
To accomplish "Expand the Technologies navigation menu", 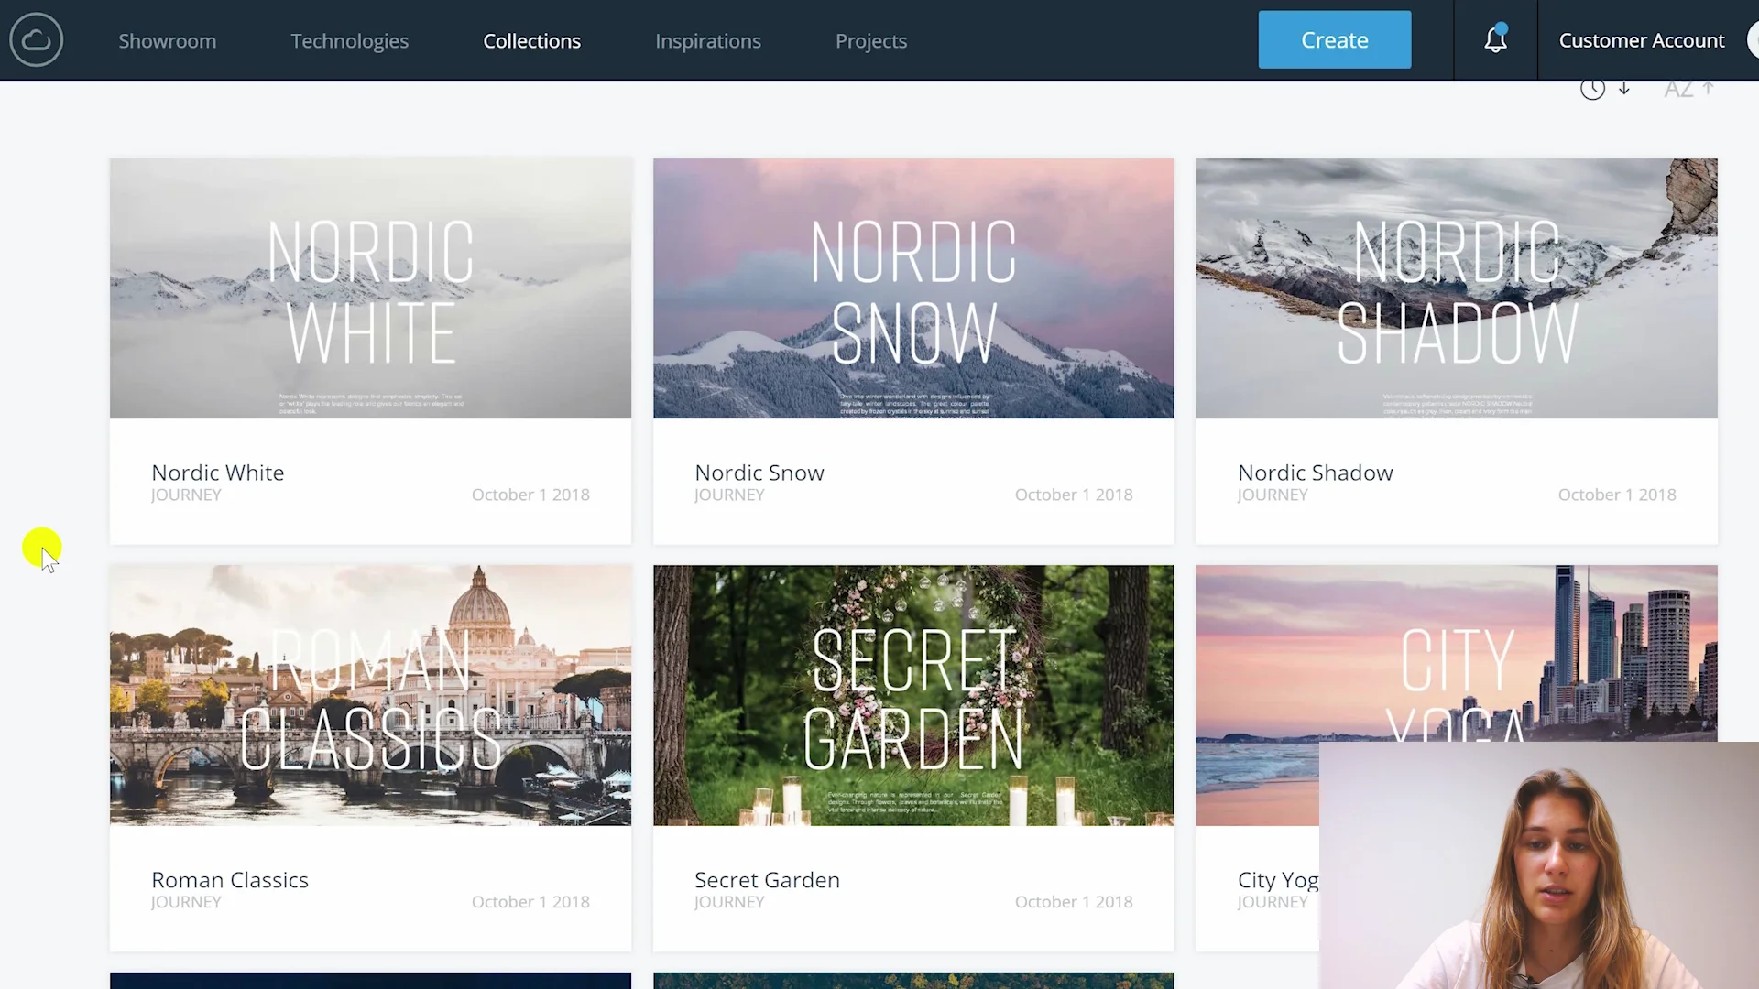I will point(350,40).
